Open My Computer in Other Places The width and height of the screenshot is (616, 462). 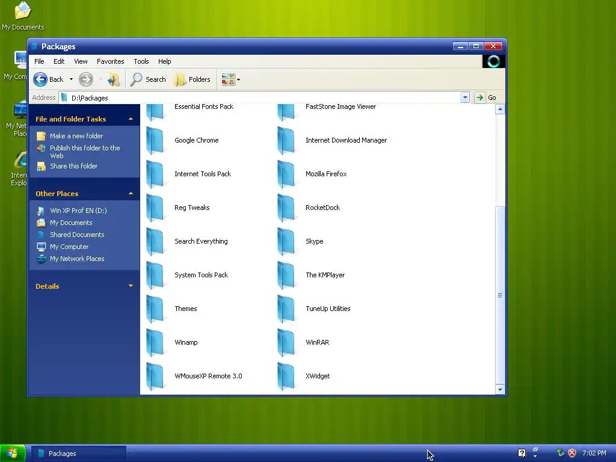click(x=69, y=247)
